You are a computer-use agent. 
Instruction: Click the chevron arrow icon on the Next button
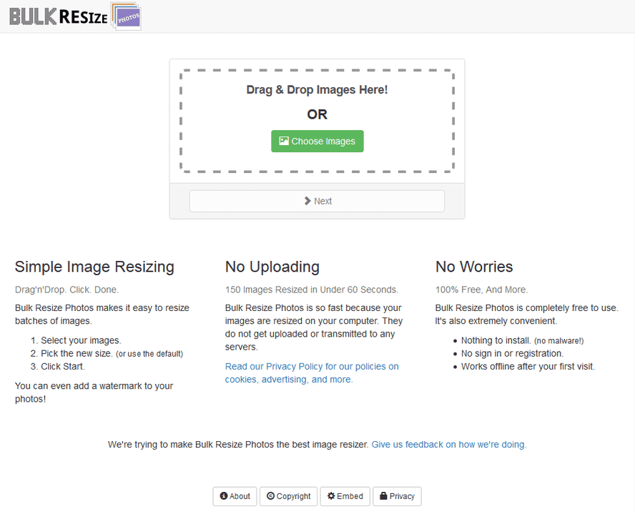[x=307, y=201]
